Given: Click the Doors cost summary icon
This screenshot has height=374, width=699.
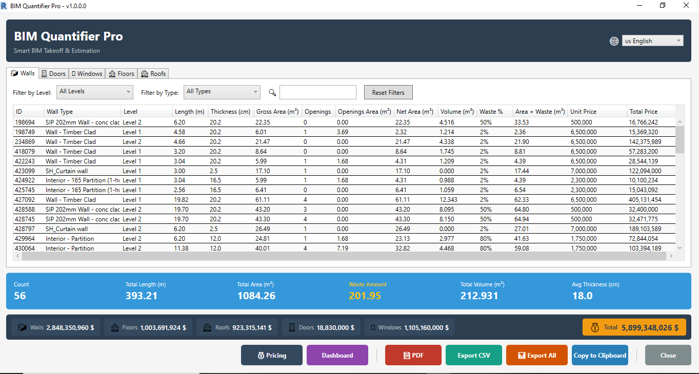Looking at the screenshot, I should pyautogui.click(x=292, y=327).
